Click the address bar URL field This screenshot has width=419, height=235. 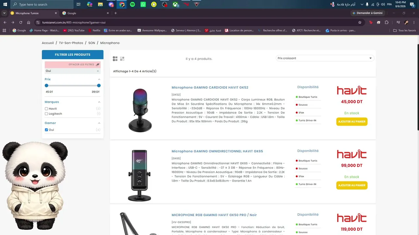point(196,23)
